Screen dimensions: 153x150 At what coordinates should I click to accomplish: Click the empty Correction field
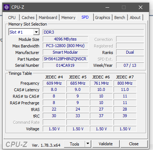click(130, 39)
